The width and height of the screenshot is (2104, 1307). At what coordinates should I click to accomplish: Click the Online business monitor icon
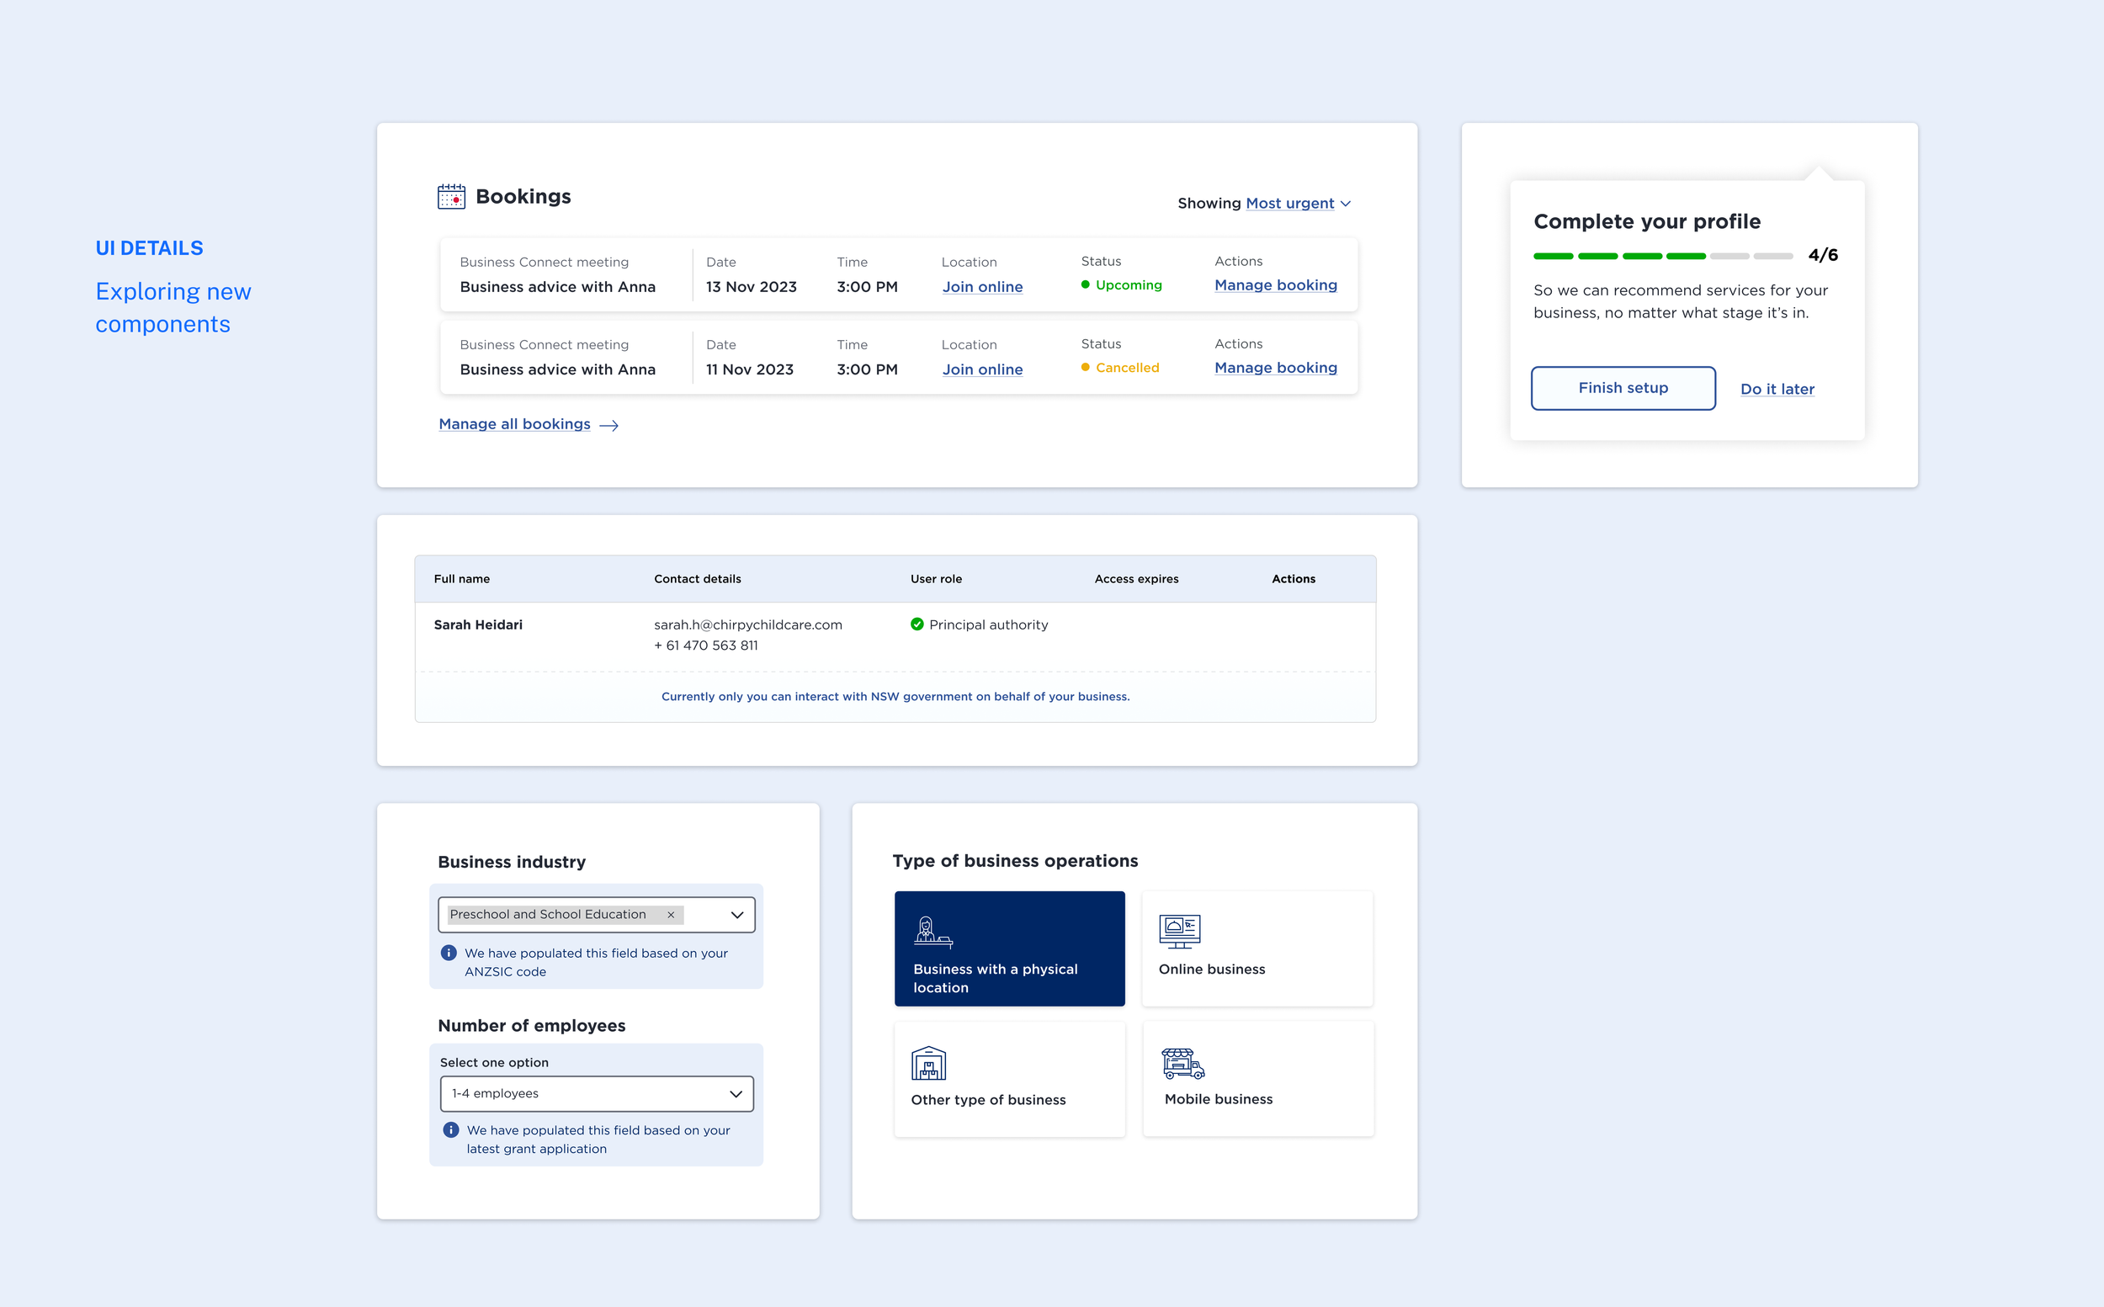1179,931
